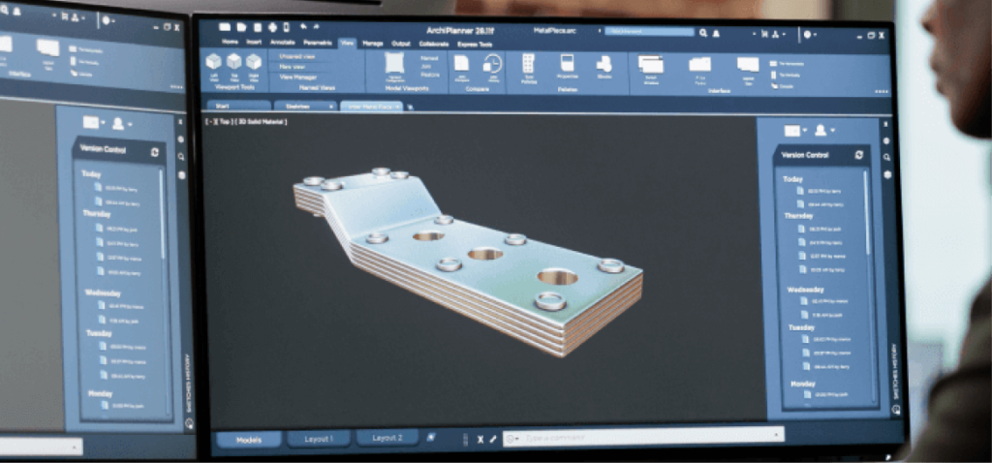The height and width of the screenshot is (463, 992).
Task: Open the Home ribbon tab
Action: 231,43
